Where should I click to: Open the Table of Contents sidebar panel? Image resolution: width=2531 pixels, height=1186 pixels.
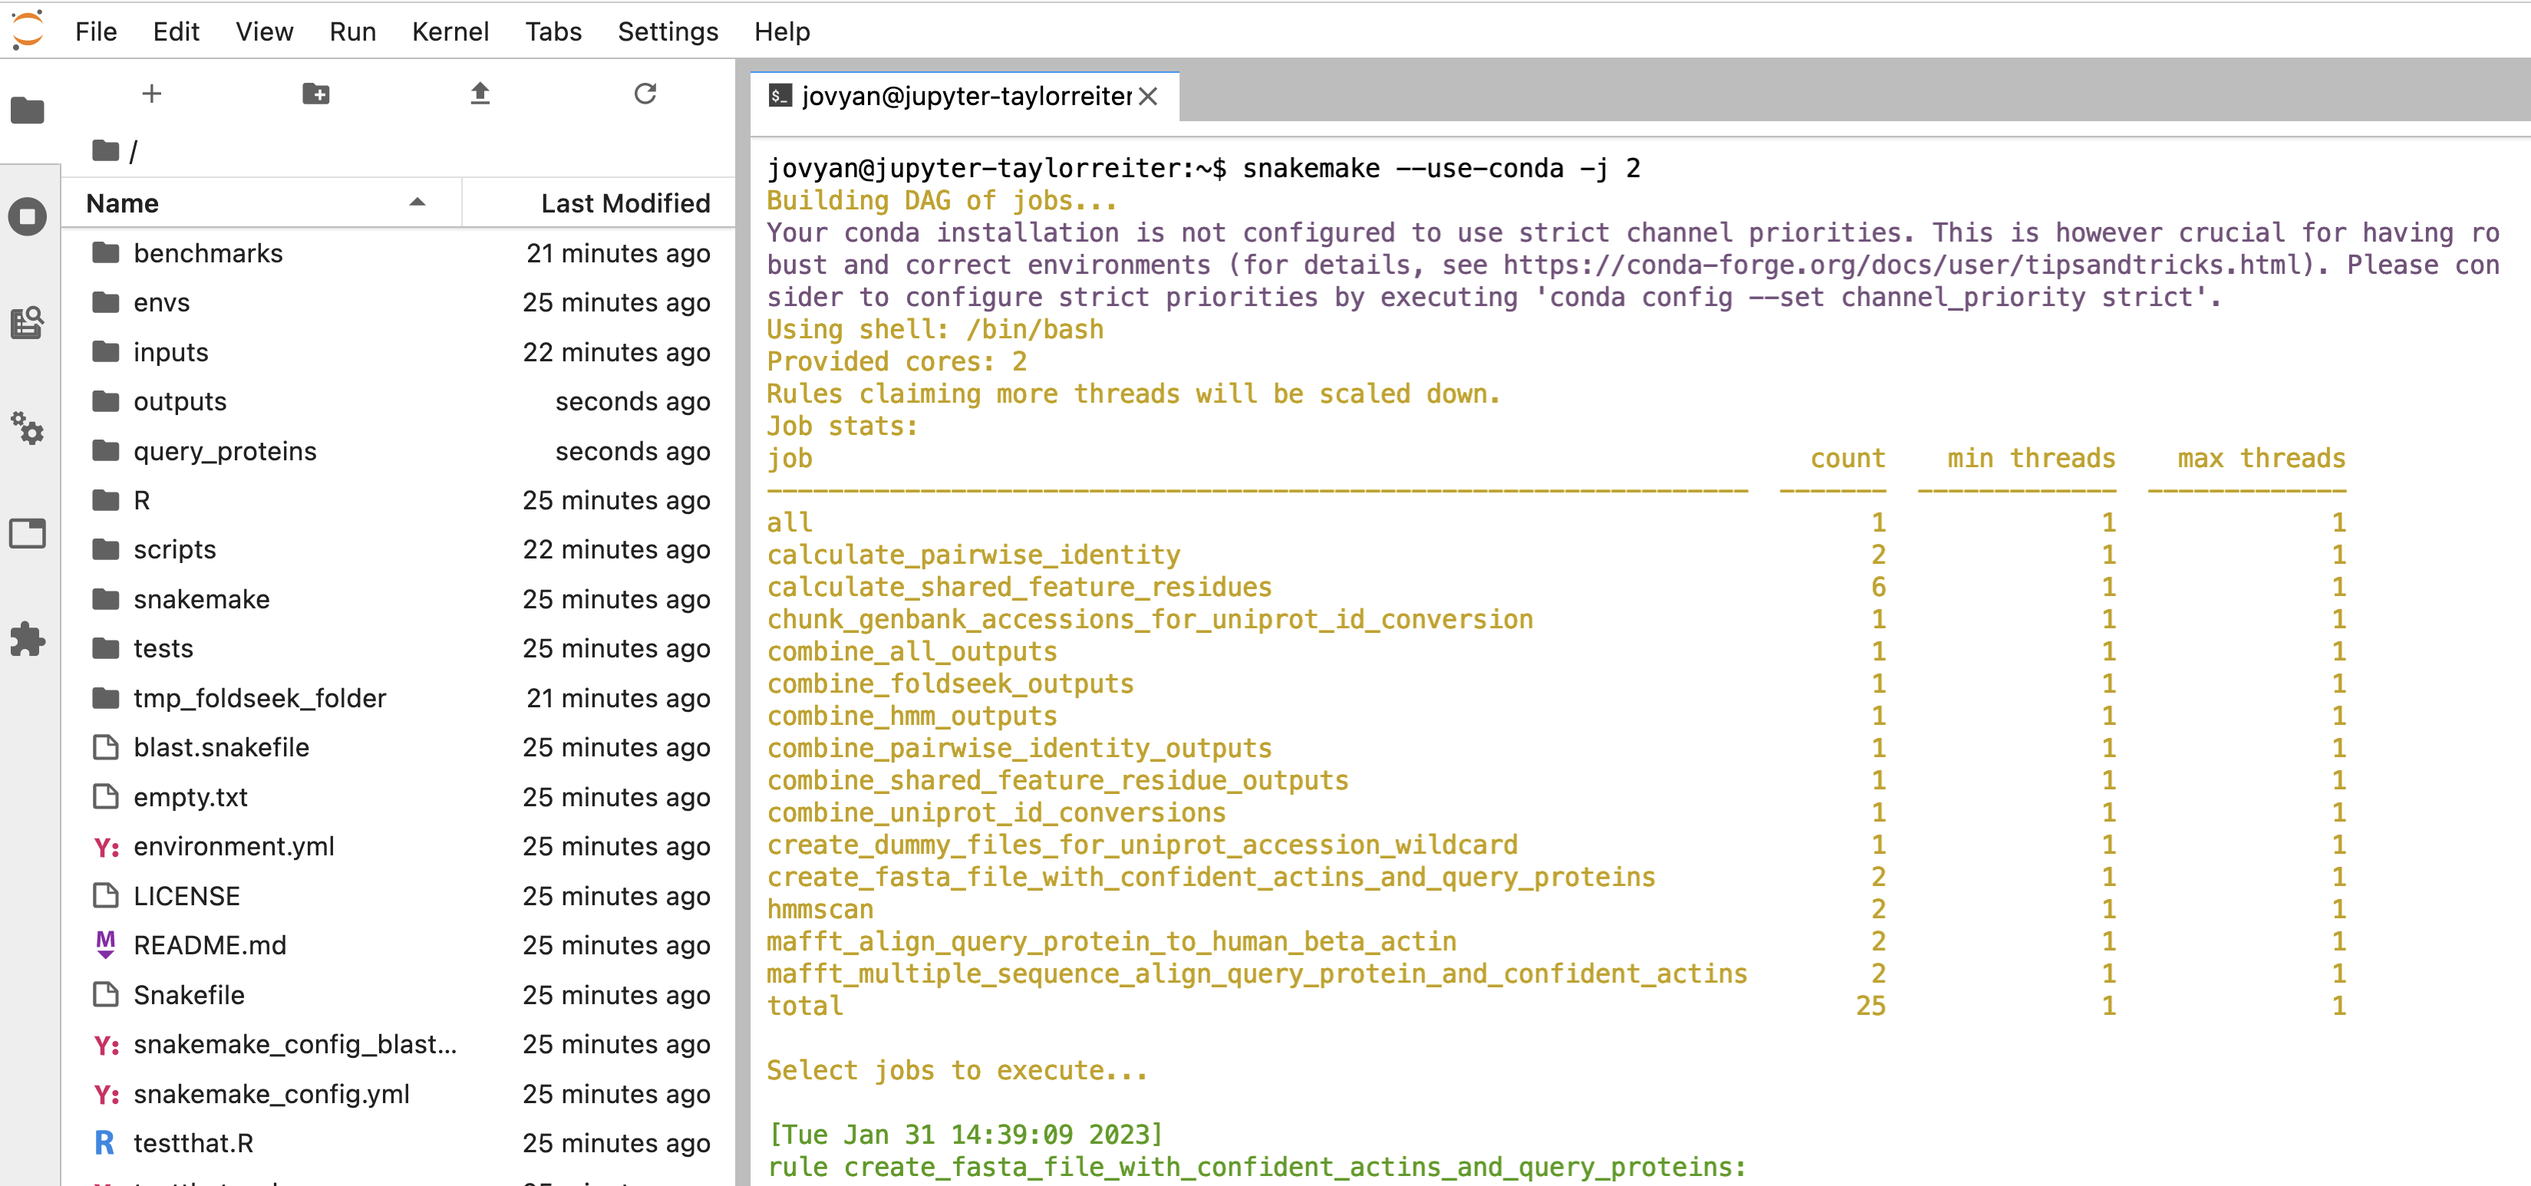28,322
